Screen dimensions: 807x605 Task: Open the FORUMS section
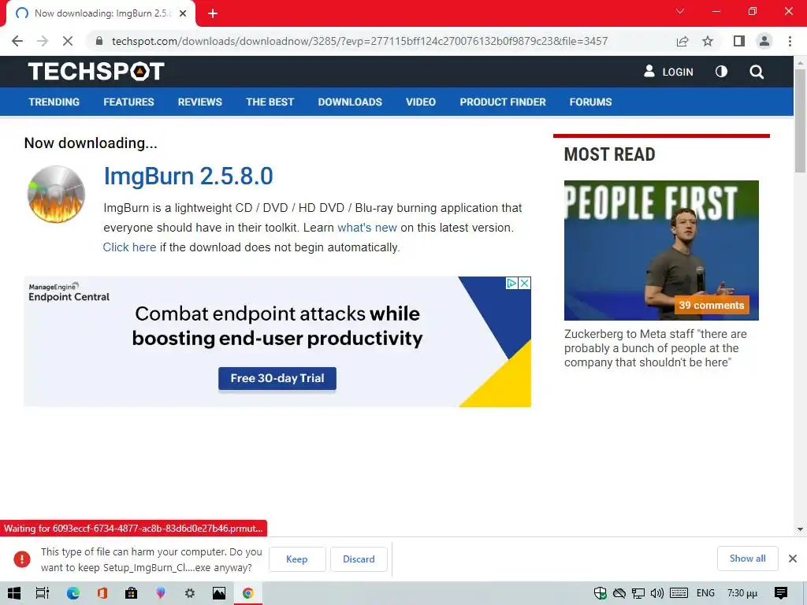(x=591, y=102)
